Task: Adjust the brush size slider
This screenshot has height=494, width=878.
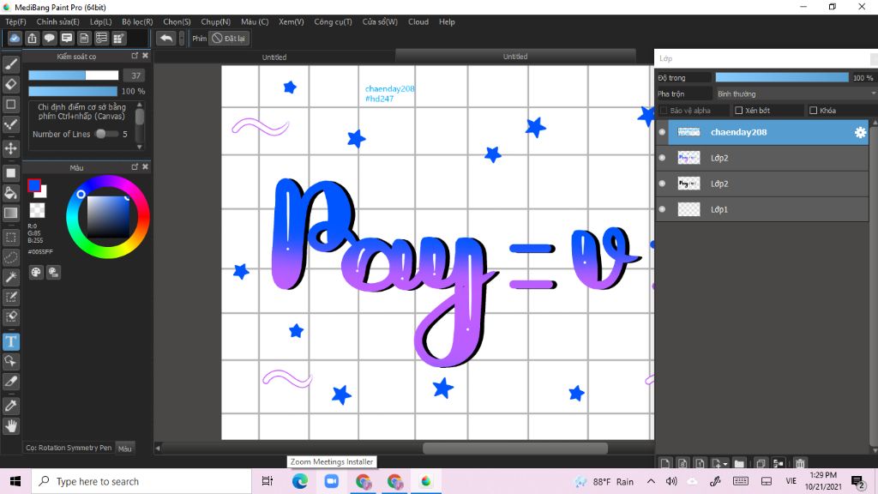Action: (74, 75)
